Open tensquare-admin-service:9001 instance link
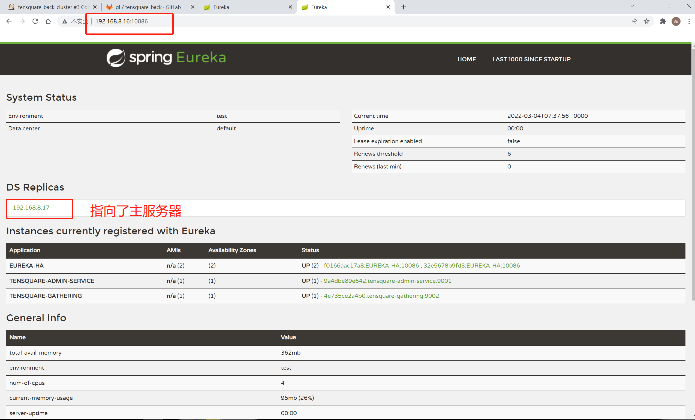Viewport: 695px width, 420px height. (387, 281)
